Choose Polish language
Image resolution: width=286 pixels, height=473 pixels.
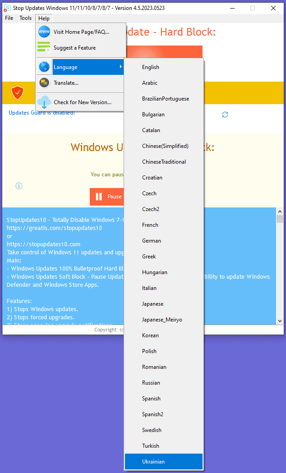164,351
